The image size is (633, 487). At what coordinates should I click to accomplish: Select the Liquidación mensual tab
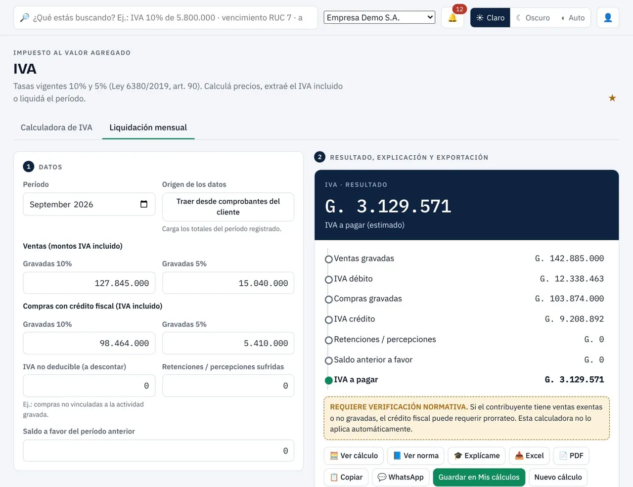[x=148, y=128]
